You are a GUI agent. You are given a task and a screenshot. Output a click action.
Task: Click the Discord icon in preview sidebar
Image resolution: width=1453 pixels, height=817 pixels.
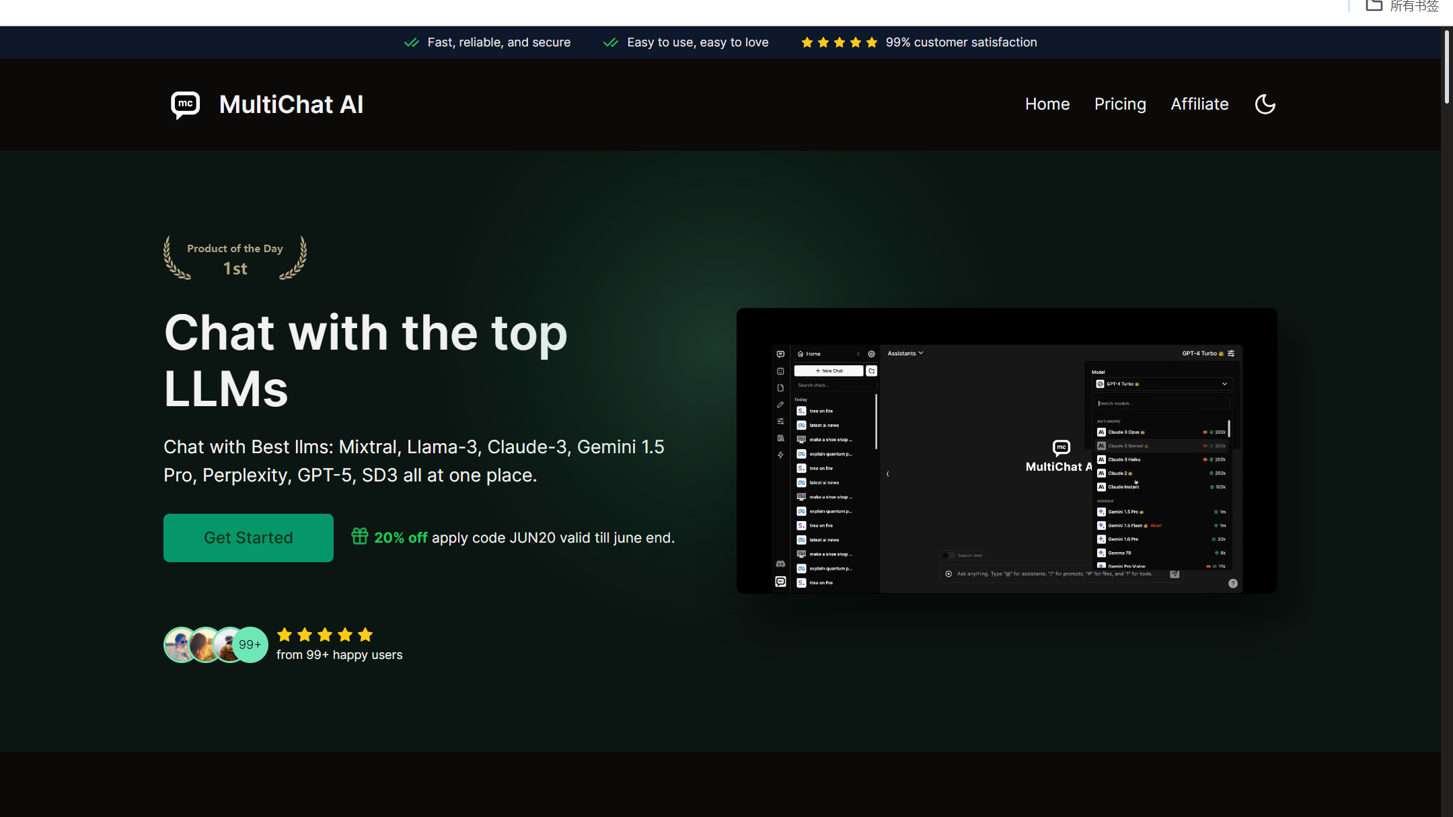pyautogui.click(x=780, y=564)
